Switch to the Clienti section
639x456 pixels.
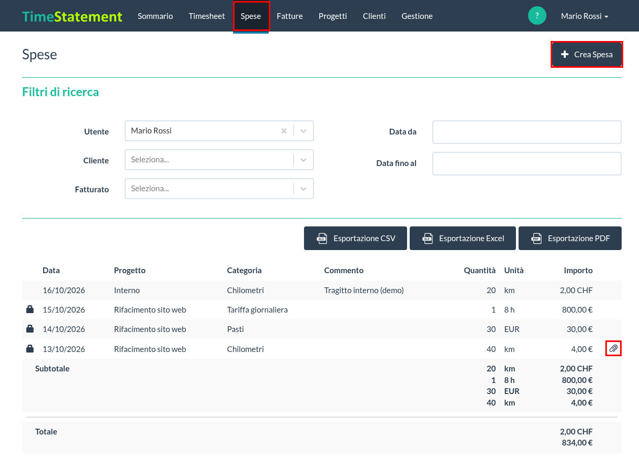374,16
